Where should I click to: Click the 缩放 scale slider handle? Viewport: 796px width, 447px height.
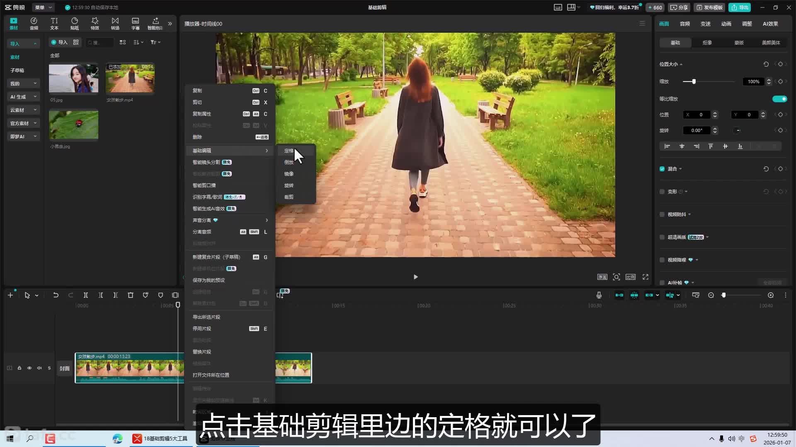coord(694,82)
